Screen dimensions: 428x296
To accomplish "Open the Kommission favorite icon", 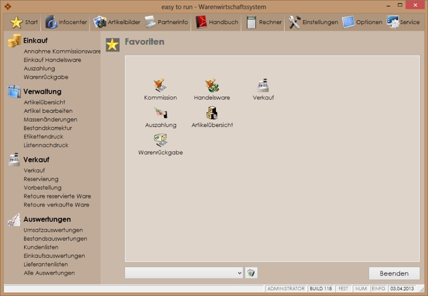I will (160, 86).
